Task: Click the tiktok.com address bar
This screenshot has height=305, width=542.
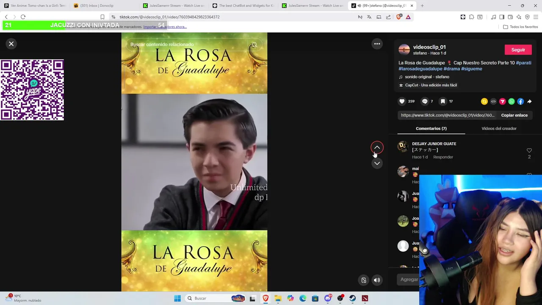Action: point(233,17)
